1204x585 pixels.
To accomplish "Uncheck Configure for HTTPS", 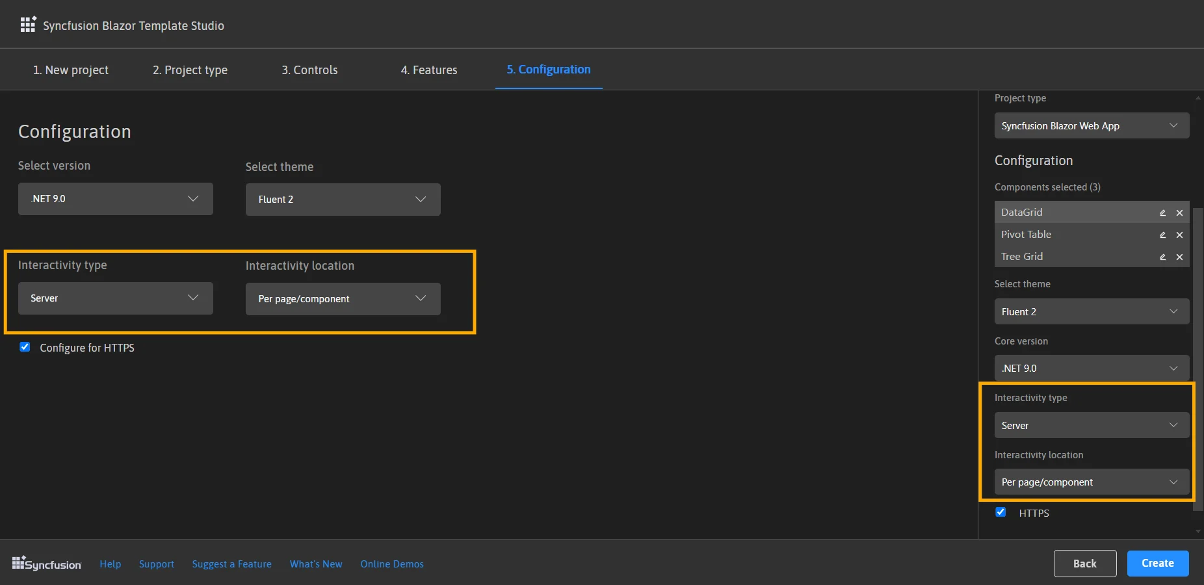I will (25, 347).
